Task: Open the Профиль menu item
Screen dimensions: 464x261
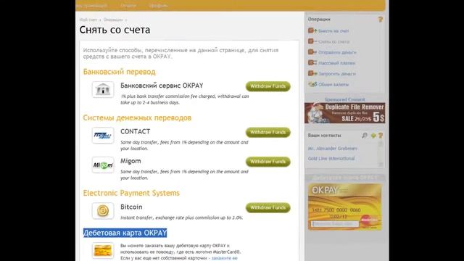Action: pyautogui.click(x=159, y=5)
